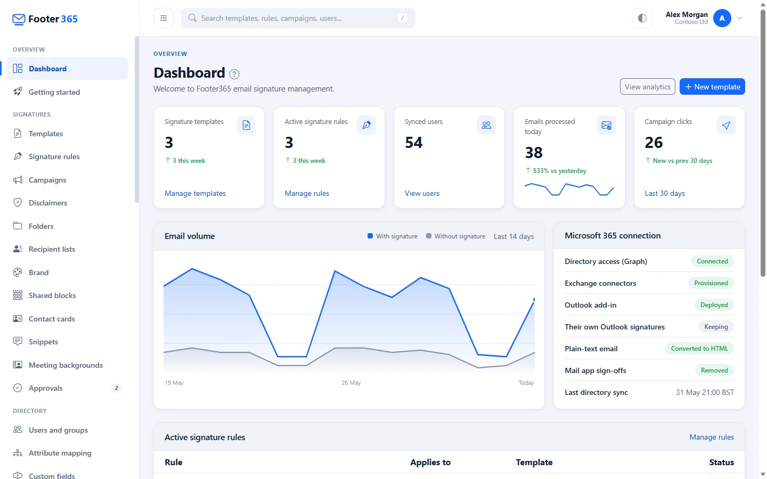Open the Getting started menu item

(x=68, y=92)
